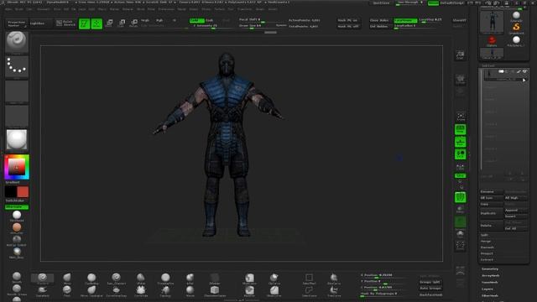Activate the green Draw mode button
The height and width of the screenshot is (302, 537).
click(97, 23)
